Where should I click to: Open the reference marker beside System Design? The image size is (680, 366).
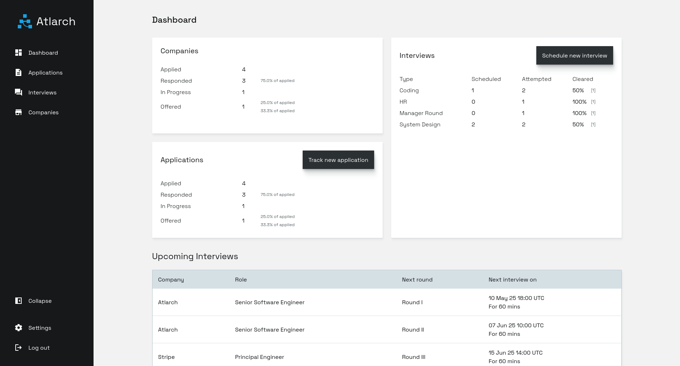point(593,124)
